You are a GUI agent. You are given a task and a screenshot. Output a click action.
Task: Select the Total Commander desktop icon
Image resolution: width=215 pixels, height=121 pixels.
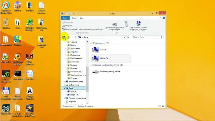(6, 93)
